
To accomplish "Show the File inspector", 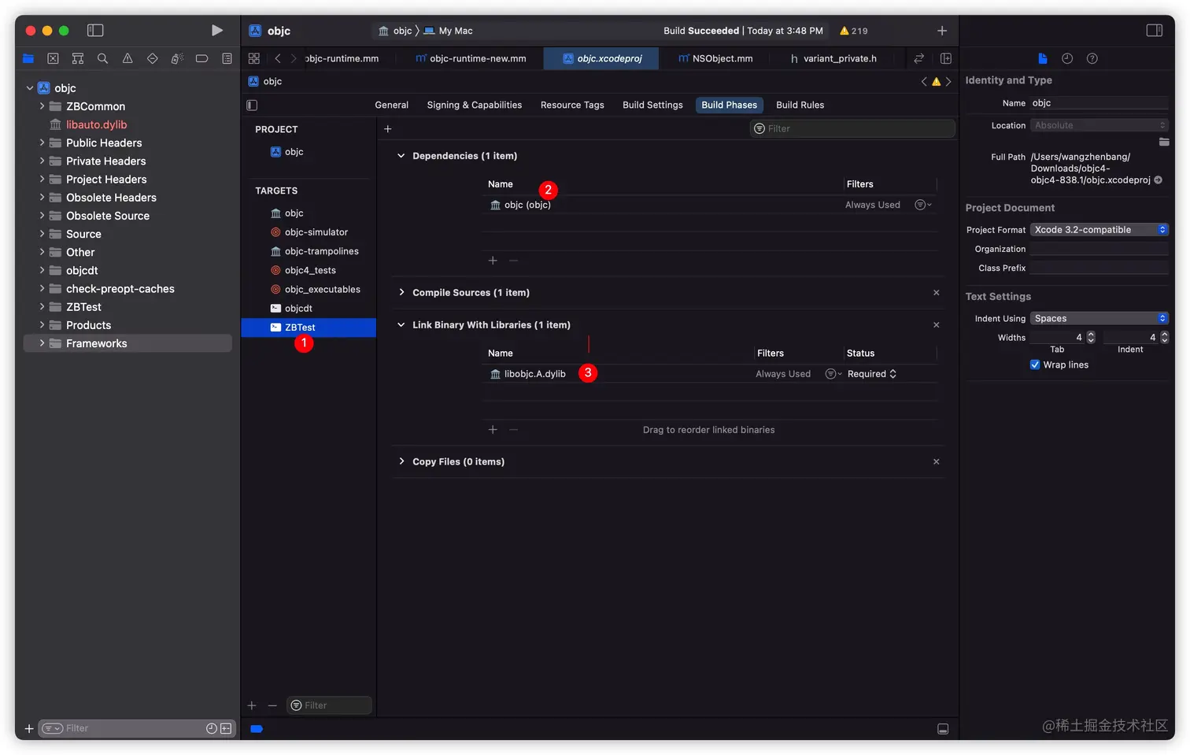I will (x=1043, y=58).
